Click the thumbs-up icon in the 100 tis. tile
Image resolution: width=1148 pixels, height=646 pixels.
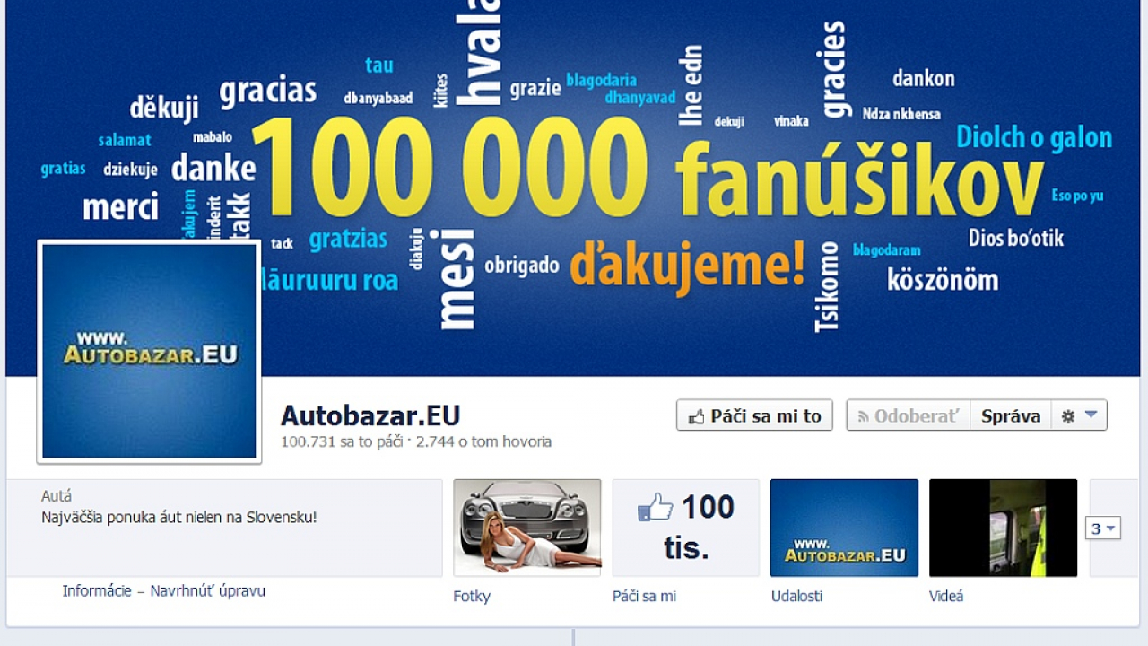[655, 508]
